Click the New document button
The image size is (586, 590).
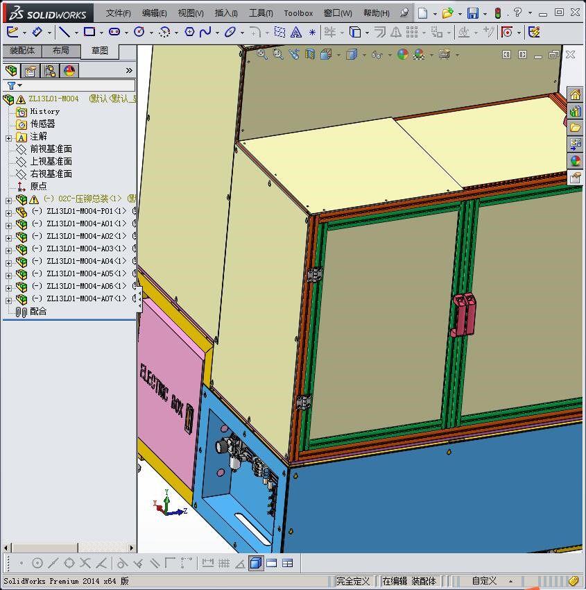coord(423,13)
